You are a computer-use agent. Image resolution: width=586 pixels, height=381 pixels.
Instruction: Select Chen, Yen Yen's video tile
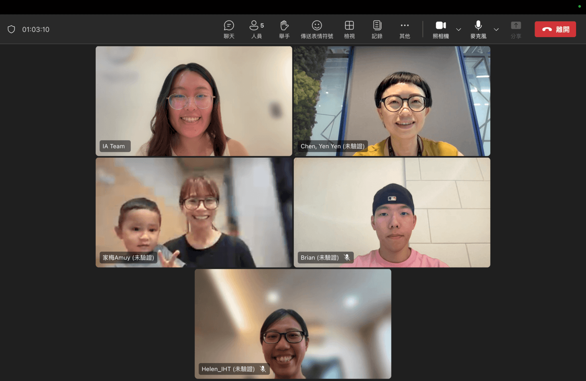pyautogui.click(x=392, y=101)
